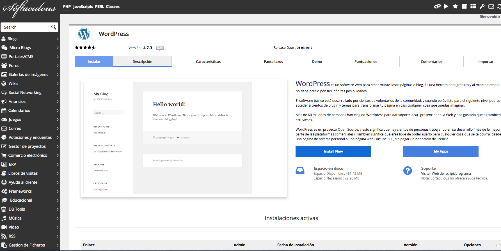Open the task list icon
Viewport: 501px width, 251px height.
(473, 6)
